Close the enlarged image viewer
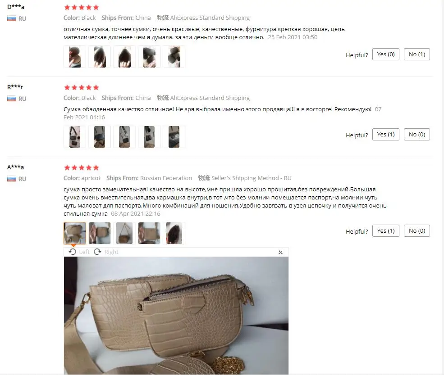Image resolution: width=444 pixels, height=375 pixels. click(280, 252)
